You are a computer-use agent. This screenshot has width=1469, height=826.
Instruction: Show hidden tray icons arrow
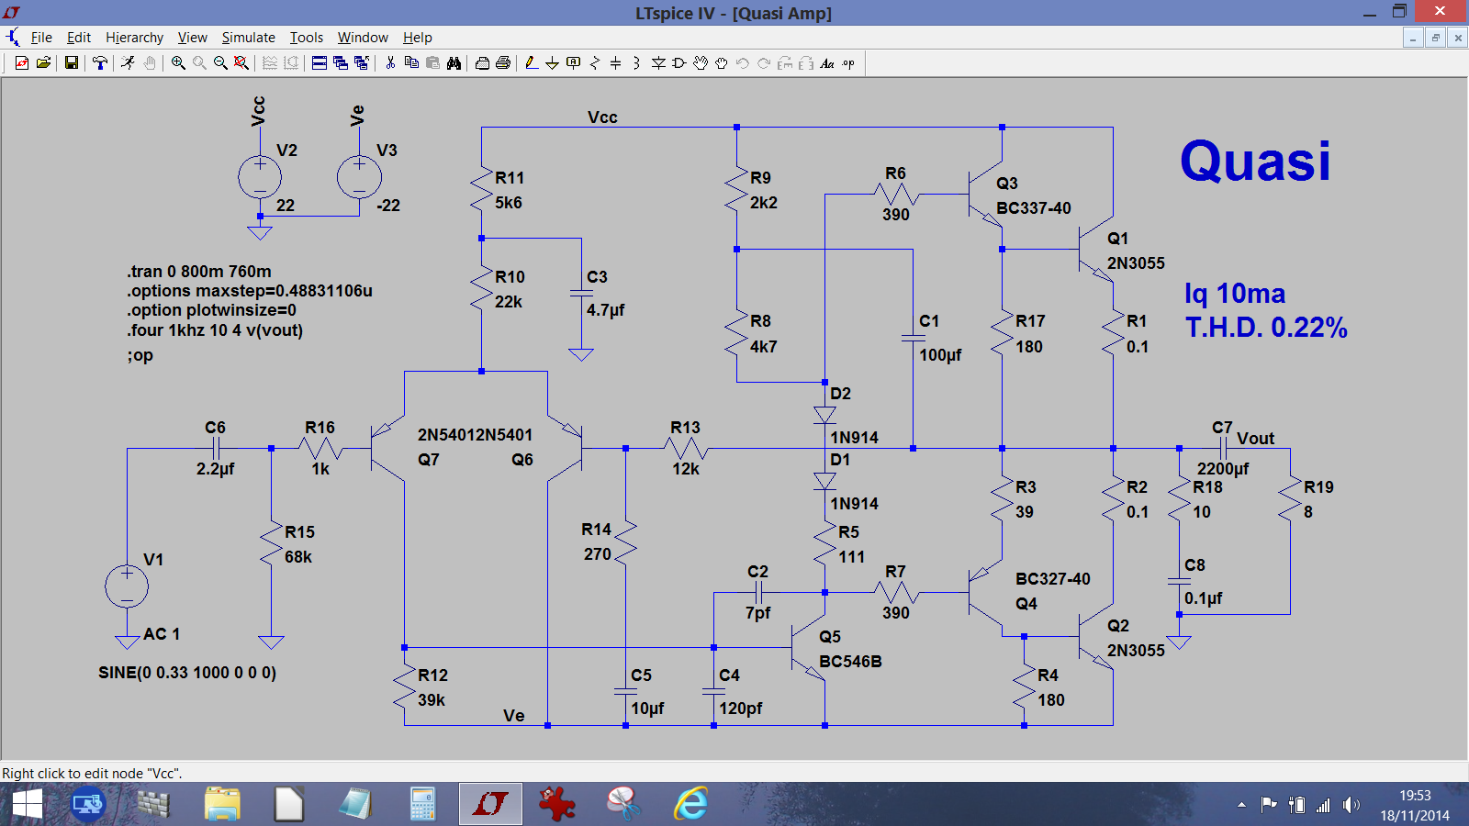tap(1242, 805)
